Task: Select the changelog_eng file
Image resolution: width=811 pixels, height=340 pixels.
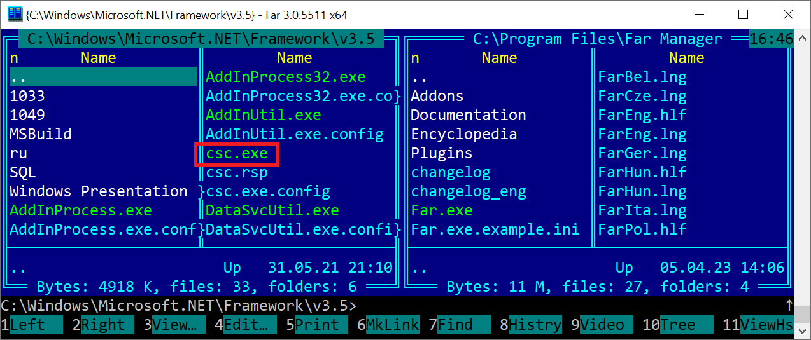Action: point(469,191)
